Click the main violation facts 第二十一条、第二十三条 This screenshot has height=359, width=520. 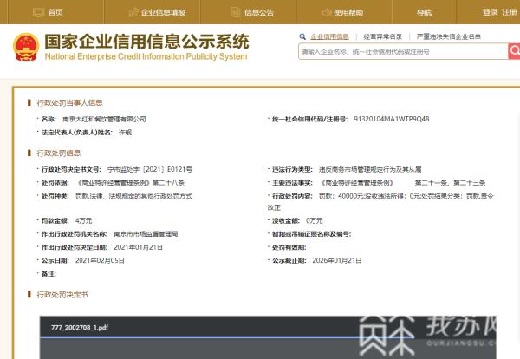451,183
